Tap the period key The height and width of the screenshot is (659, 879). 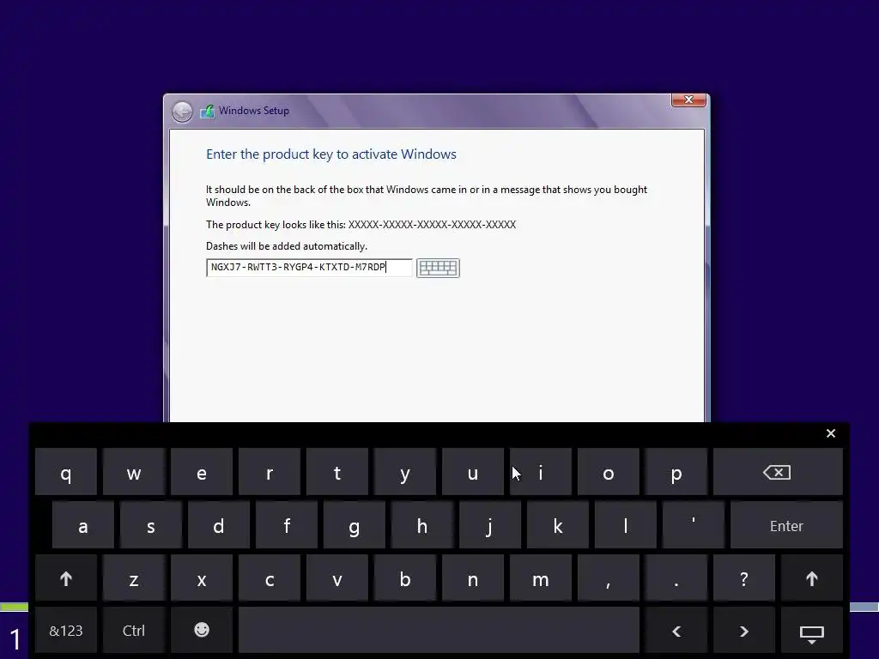pos(676,578)
